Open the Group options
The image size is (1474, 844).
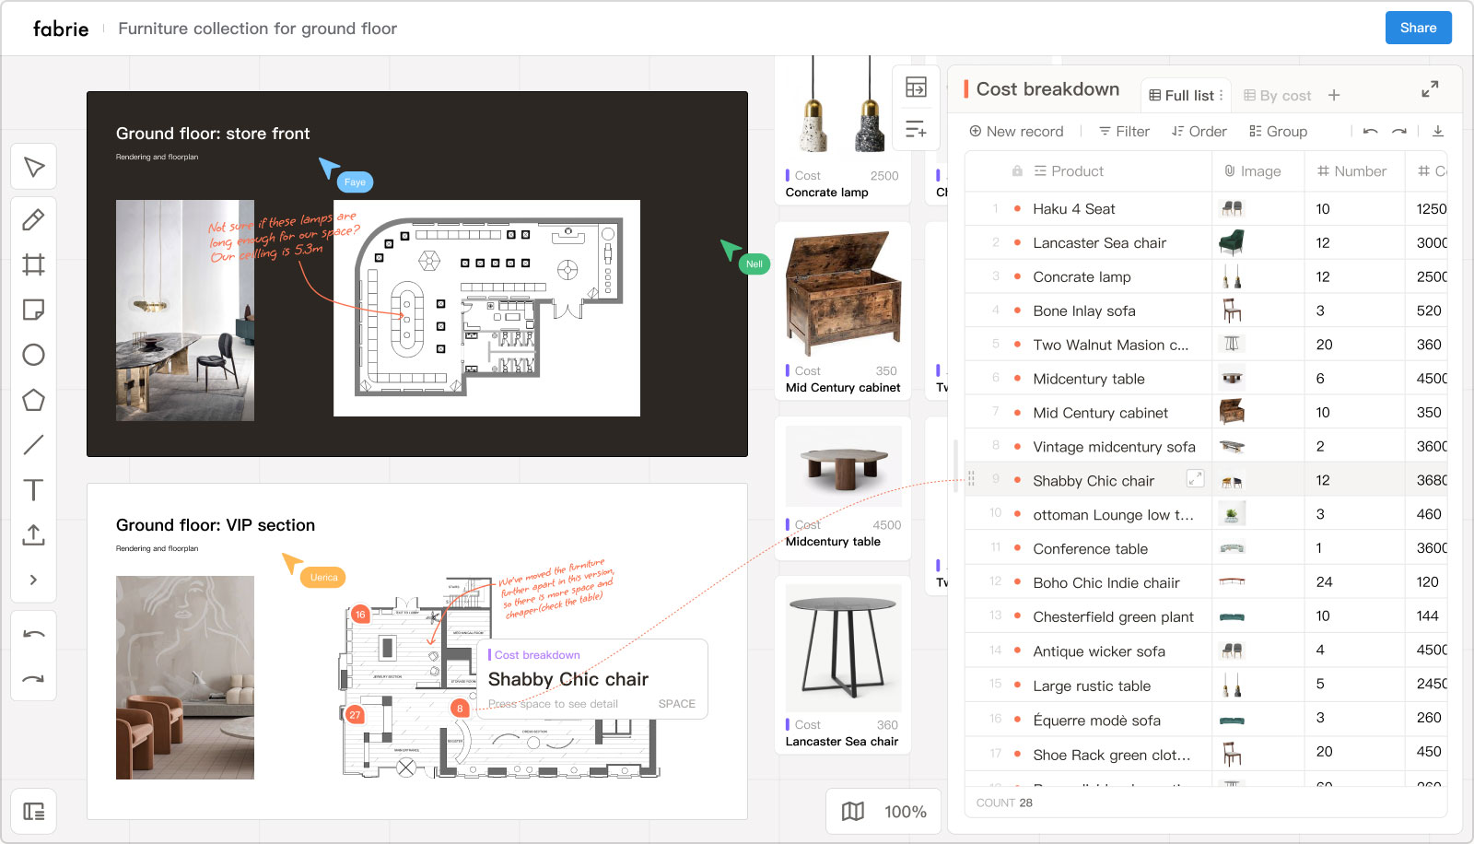click(x=1278, y=132)
